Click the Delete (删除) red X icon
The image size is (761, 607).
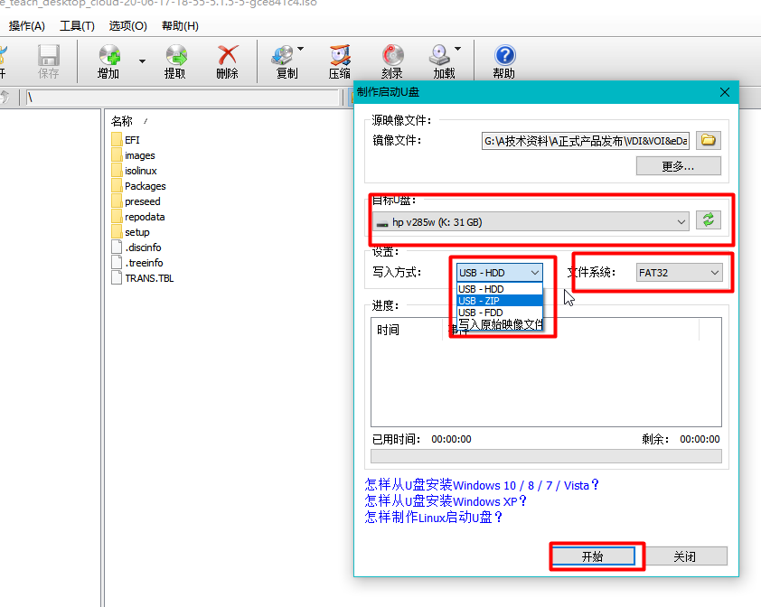[228, 56]
